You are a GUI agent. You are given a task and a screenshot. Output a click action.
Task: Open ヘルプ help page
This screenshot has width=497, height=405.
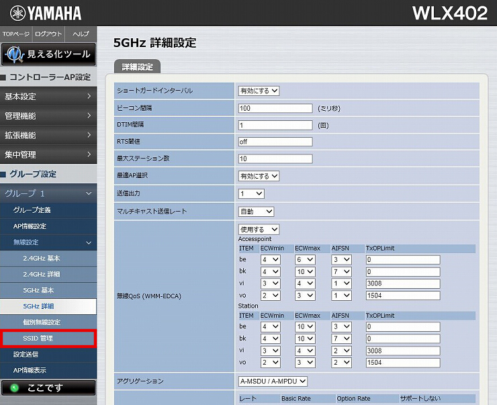click(x=81, y=34)
